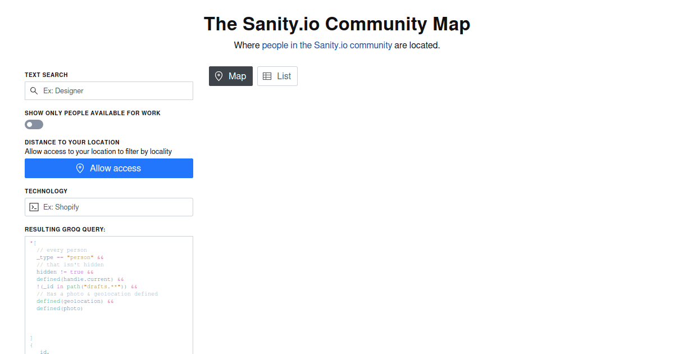Image resolution: width=674 pixels, height=354 pixels.
Task: Toggle the show only people available for work switch
Action: 34,124
